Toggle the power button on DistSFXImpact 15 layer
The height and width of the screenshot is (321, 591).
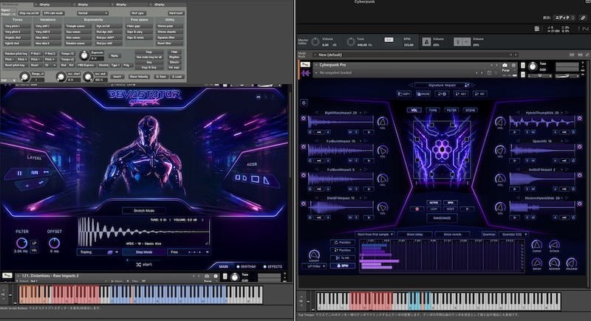[x=304, y=204]
